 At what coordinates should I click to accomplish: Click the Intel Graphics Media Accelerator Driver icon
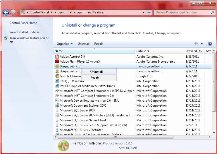point(57,86)
